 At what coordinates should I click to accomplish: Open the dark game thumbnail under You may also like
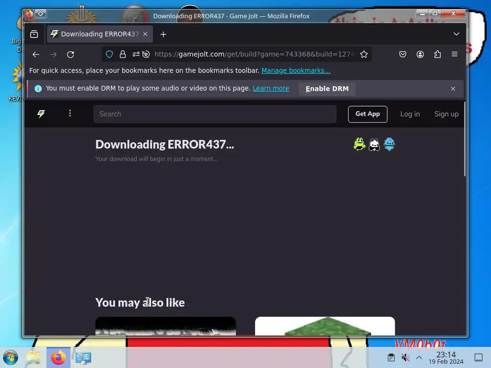(x=165, y=326)
